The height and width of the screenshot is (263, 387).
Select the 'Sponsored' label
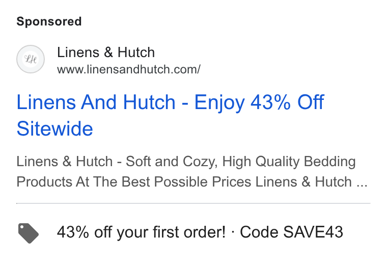pos(49,21)
